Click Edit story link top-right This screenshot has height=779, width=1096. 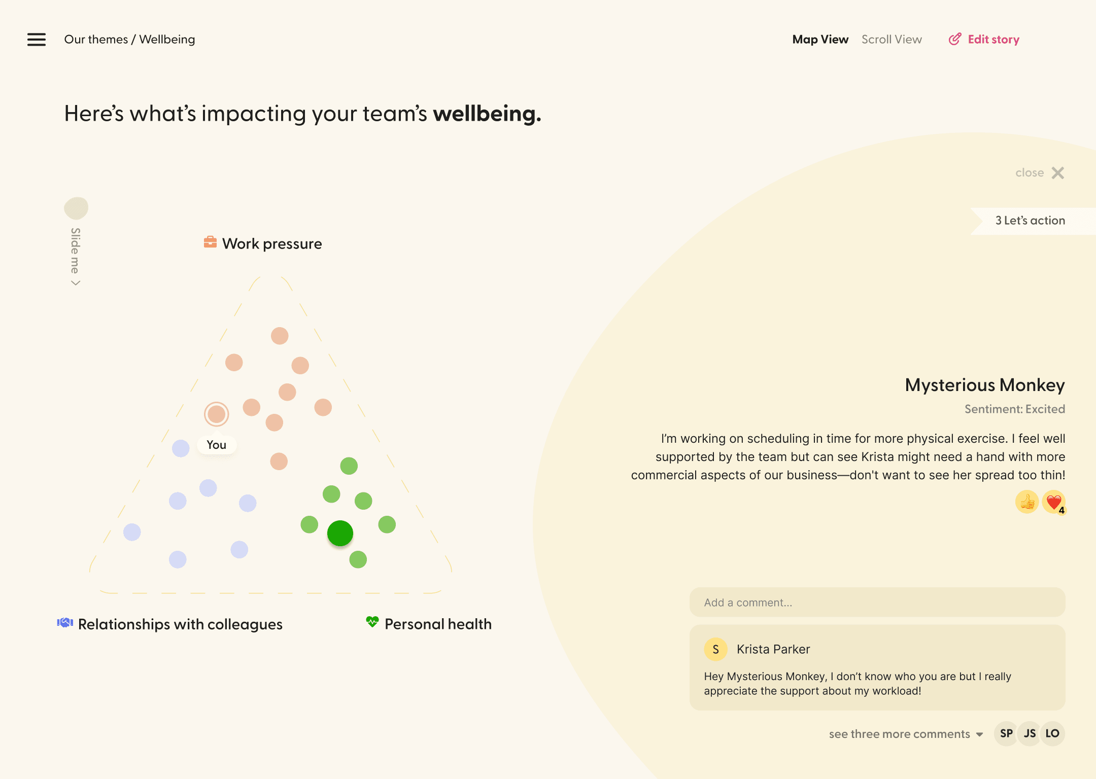pos(992,39)
